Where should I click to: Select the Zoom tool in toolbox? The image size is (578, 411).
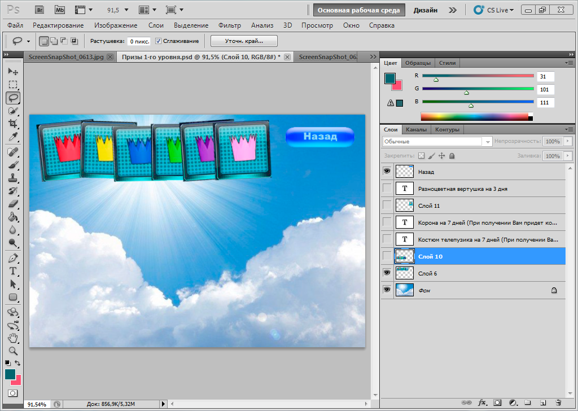[x=12, y=351]
